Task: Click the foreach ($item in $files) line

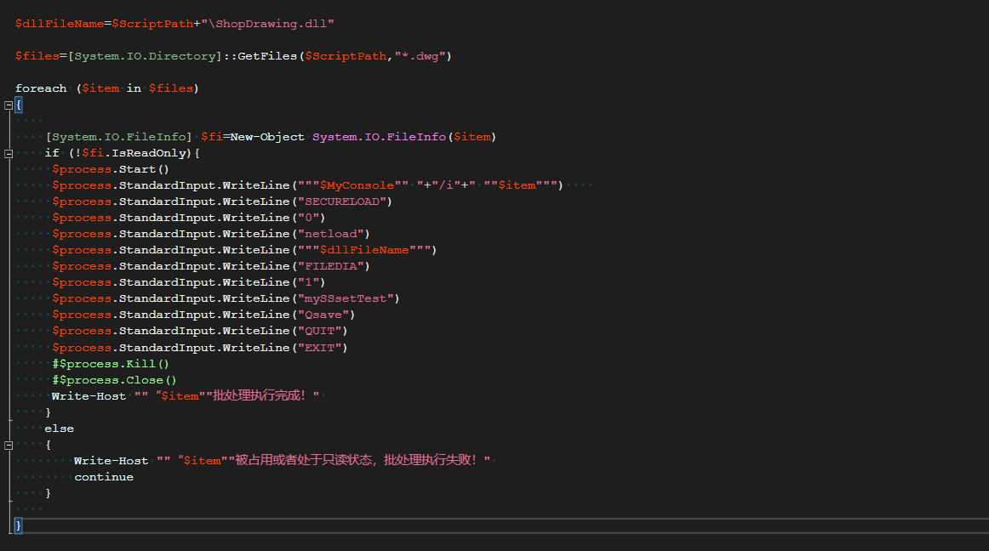Action: [107, 88]
